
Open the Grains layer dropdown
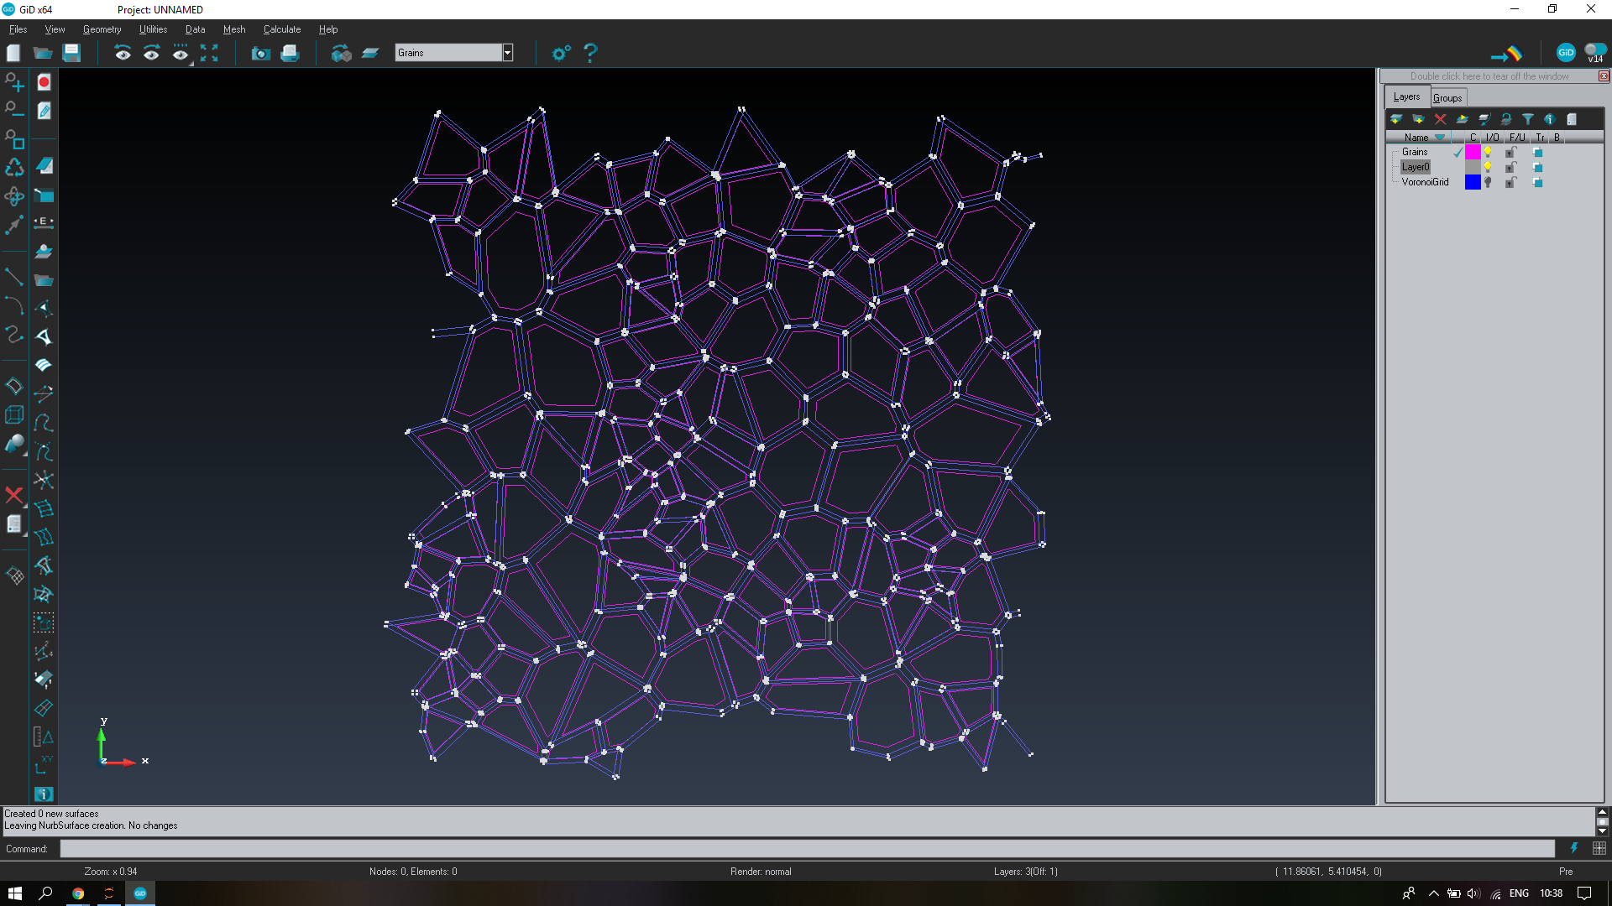pos(508,53)
